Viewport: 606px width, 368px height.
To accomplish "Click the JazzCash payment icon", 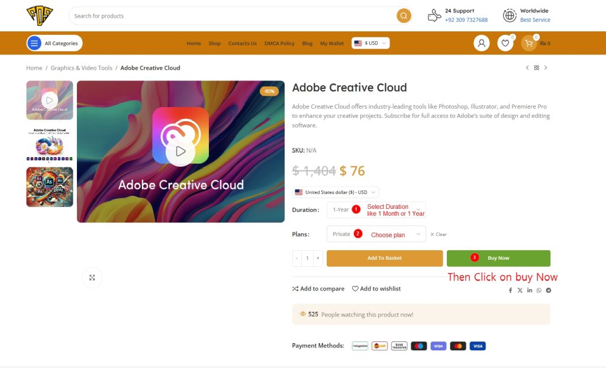I will click(x=379, y=346).
